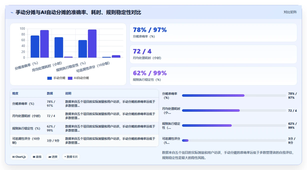Toggle the 手动分摊 legend item
Image resolution: width=307 pixels, height=170 pixels.
pos(56,78)
